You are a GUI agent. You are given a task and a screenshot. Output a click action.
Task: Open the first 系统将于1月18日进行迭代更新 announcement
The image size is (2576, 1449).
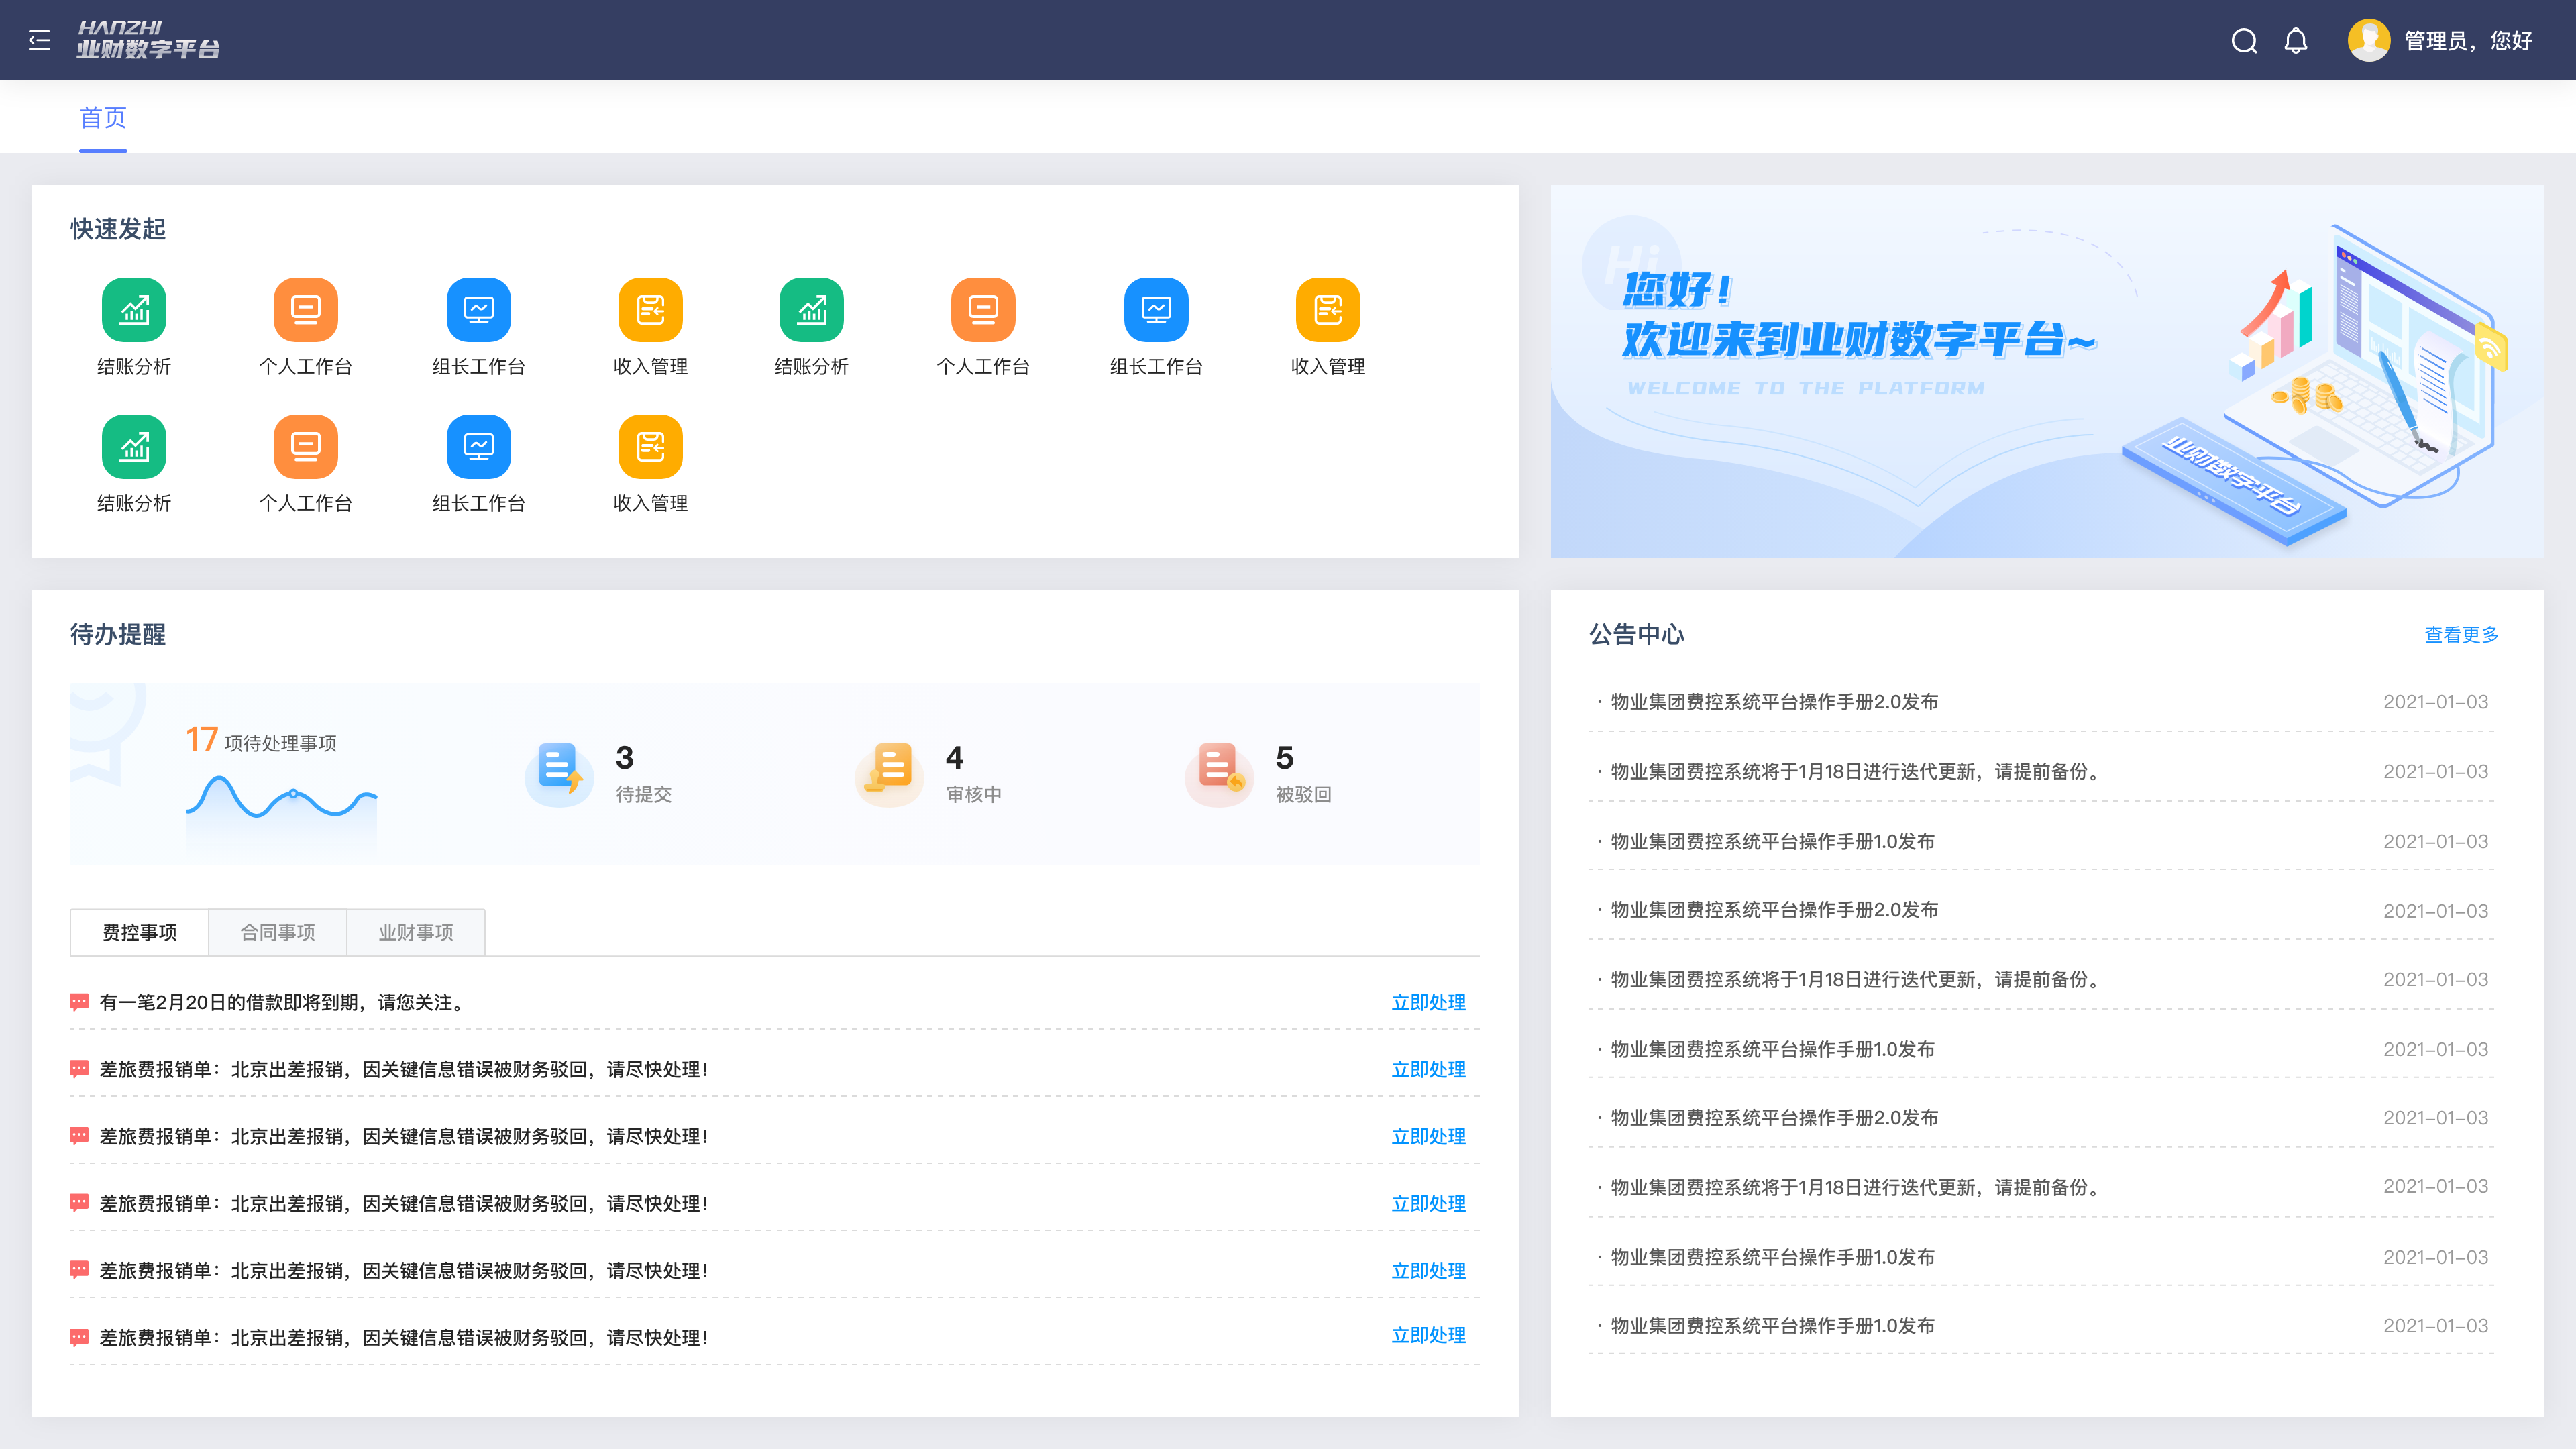pyautogui.click(x=1856, y=772)
